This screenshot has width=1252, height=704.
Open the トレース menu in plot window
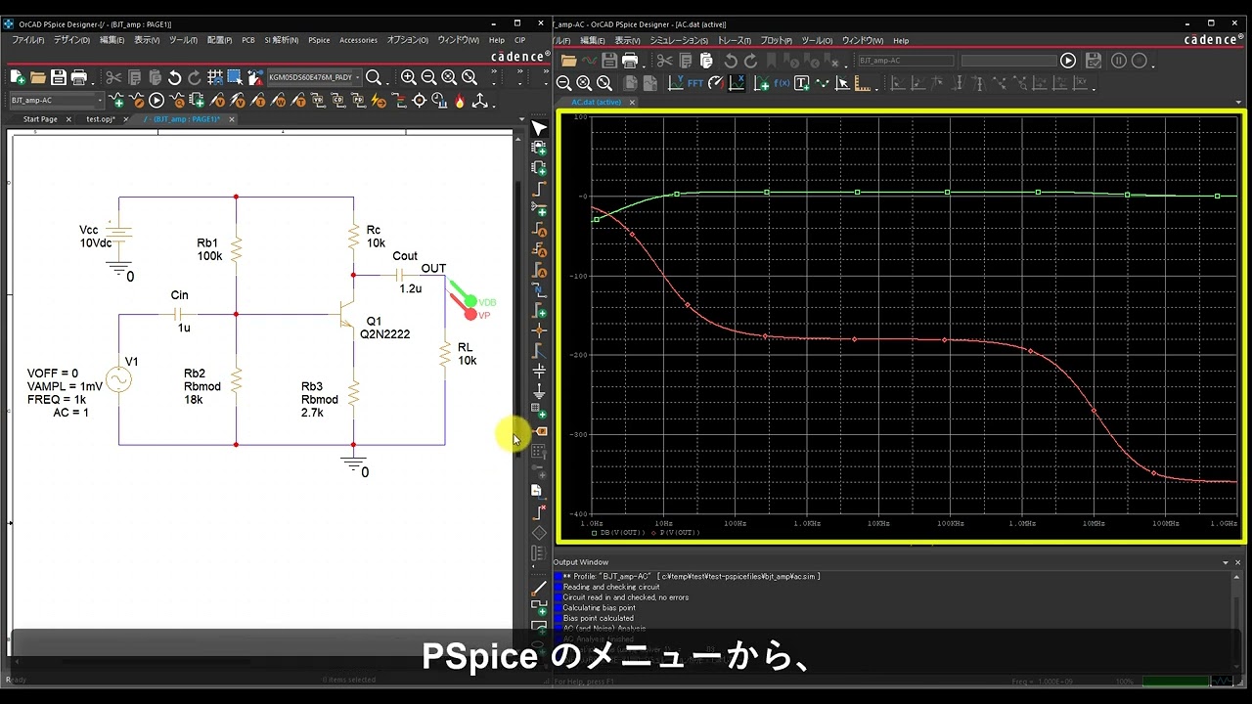735,40
